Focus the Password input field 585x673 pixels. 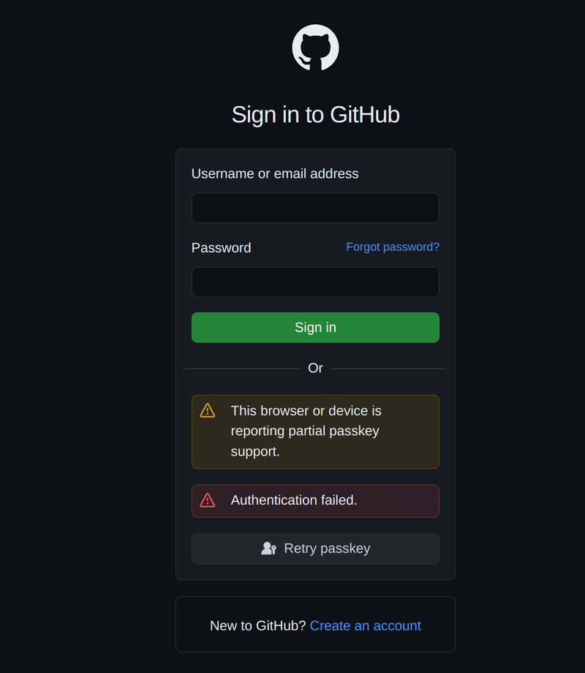315,282
